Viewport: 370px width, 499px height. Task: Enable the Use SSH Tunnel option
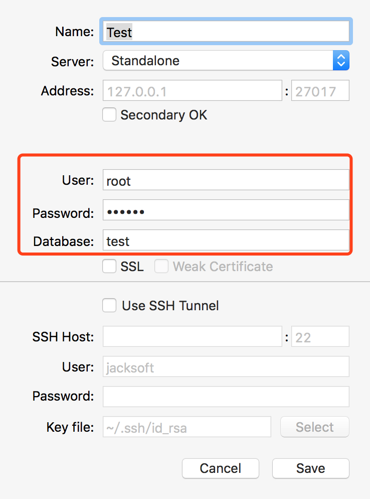(109, 306)
